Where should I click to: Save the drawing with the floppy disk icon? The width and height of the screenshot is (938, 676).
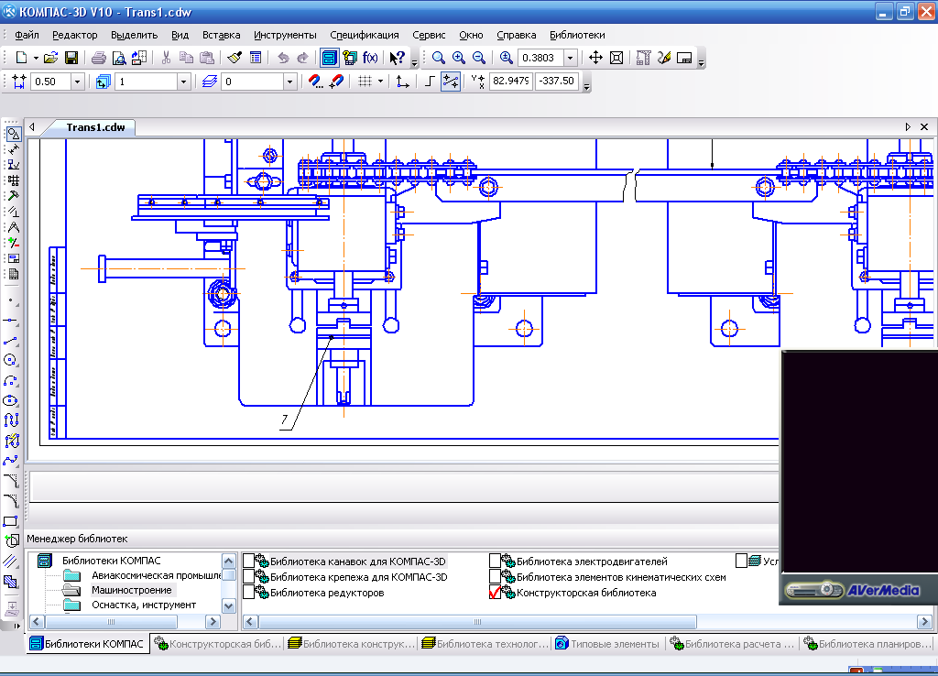coord(71,58)
